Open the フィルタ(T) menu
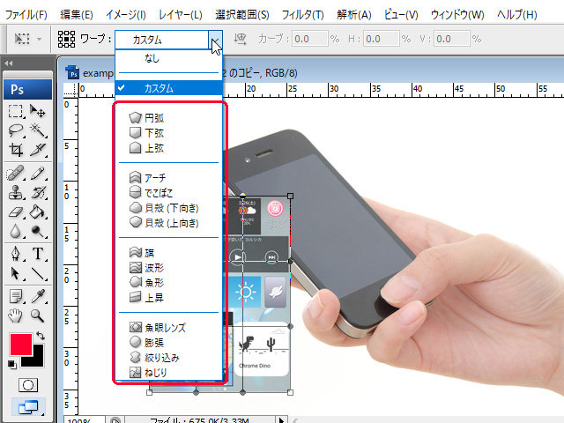The width and height of the screenshot is (564, 423). (x=302, y=15)
